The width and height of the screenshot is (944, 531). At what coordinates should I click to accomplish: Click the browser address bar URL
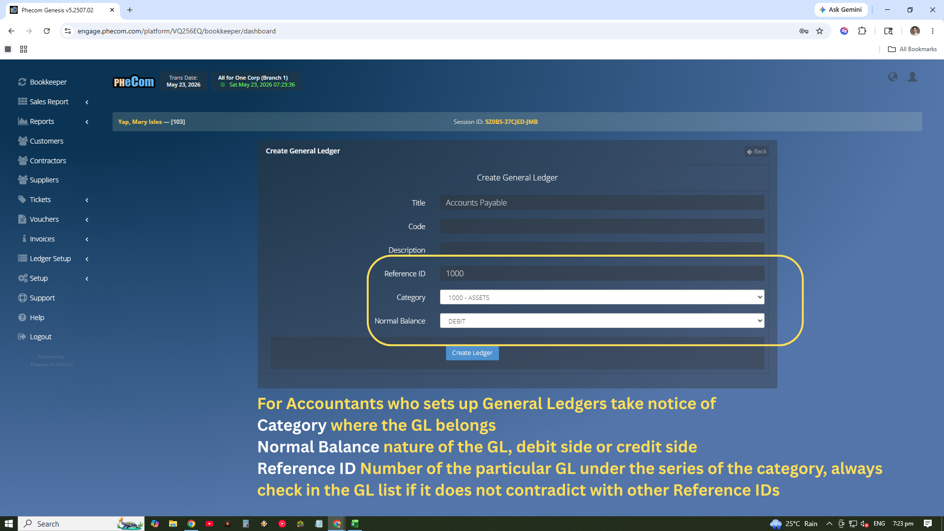(177, 31)
